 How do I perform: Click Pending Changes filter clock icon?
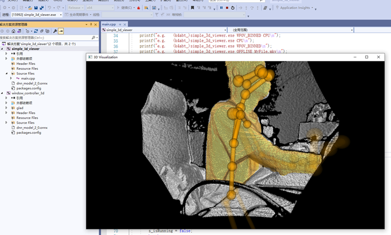tap(27, 31)
